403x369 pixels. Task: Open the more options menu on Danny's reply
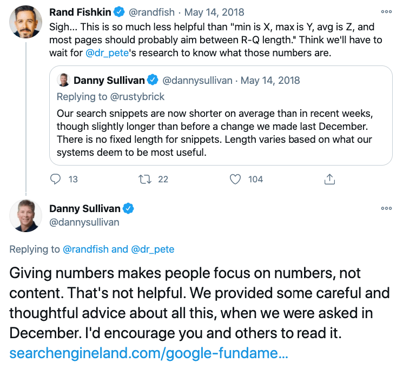pyautogui.click(x=386, y=208)
